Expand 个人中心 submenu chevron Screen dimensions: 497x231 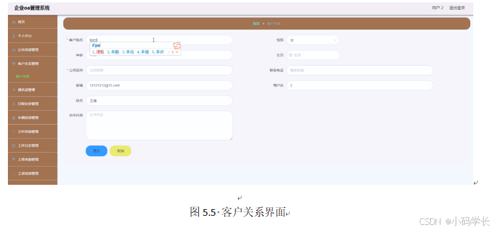point(51,36)
